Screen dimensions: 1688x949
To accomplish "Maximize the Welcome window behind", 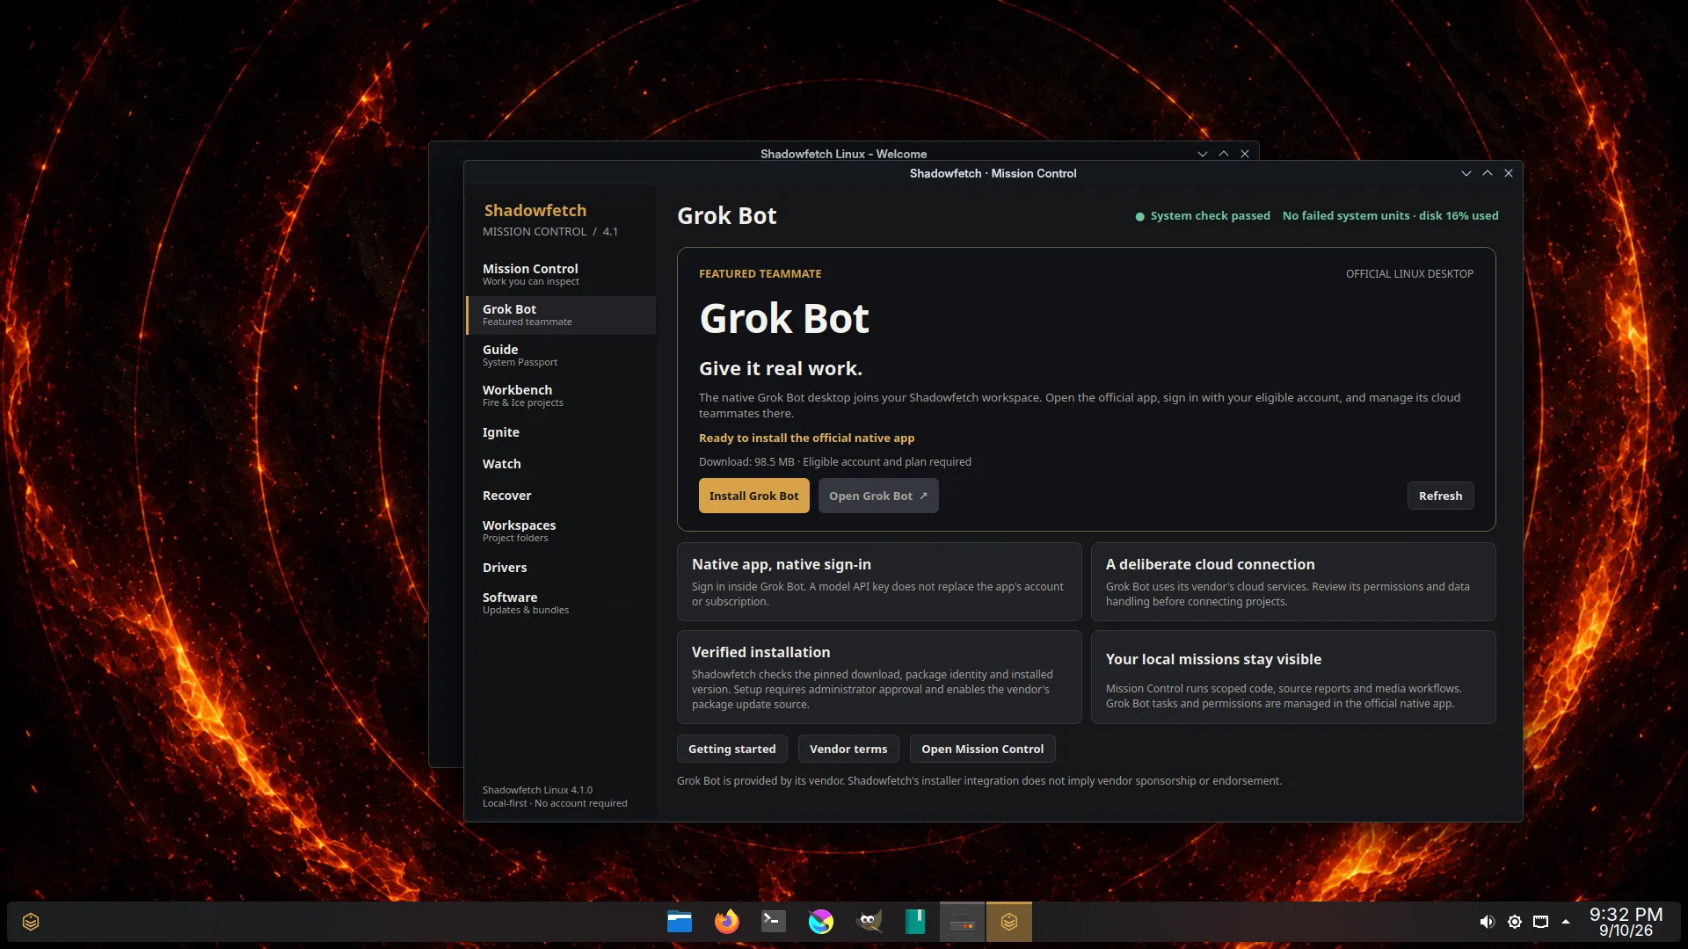I will 1224,154.
